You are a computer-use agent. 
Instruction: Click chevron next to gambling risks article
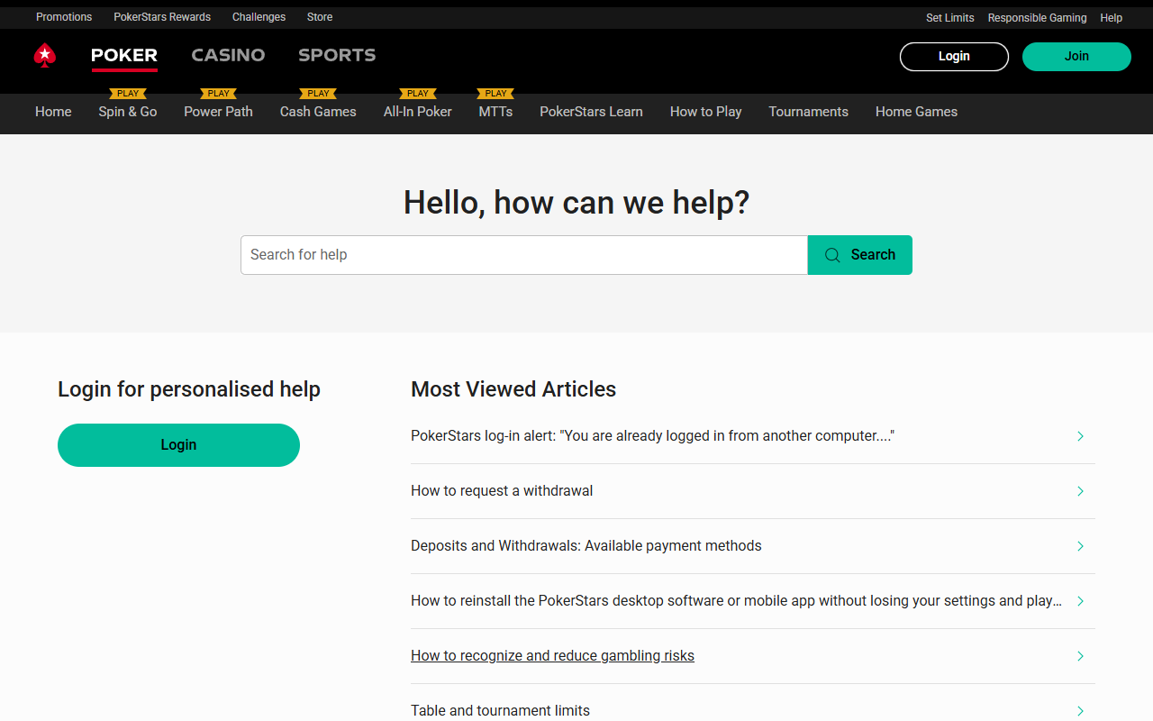(x=1080, y=656)
